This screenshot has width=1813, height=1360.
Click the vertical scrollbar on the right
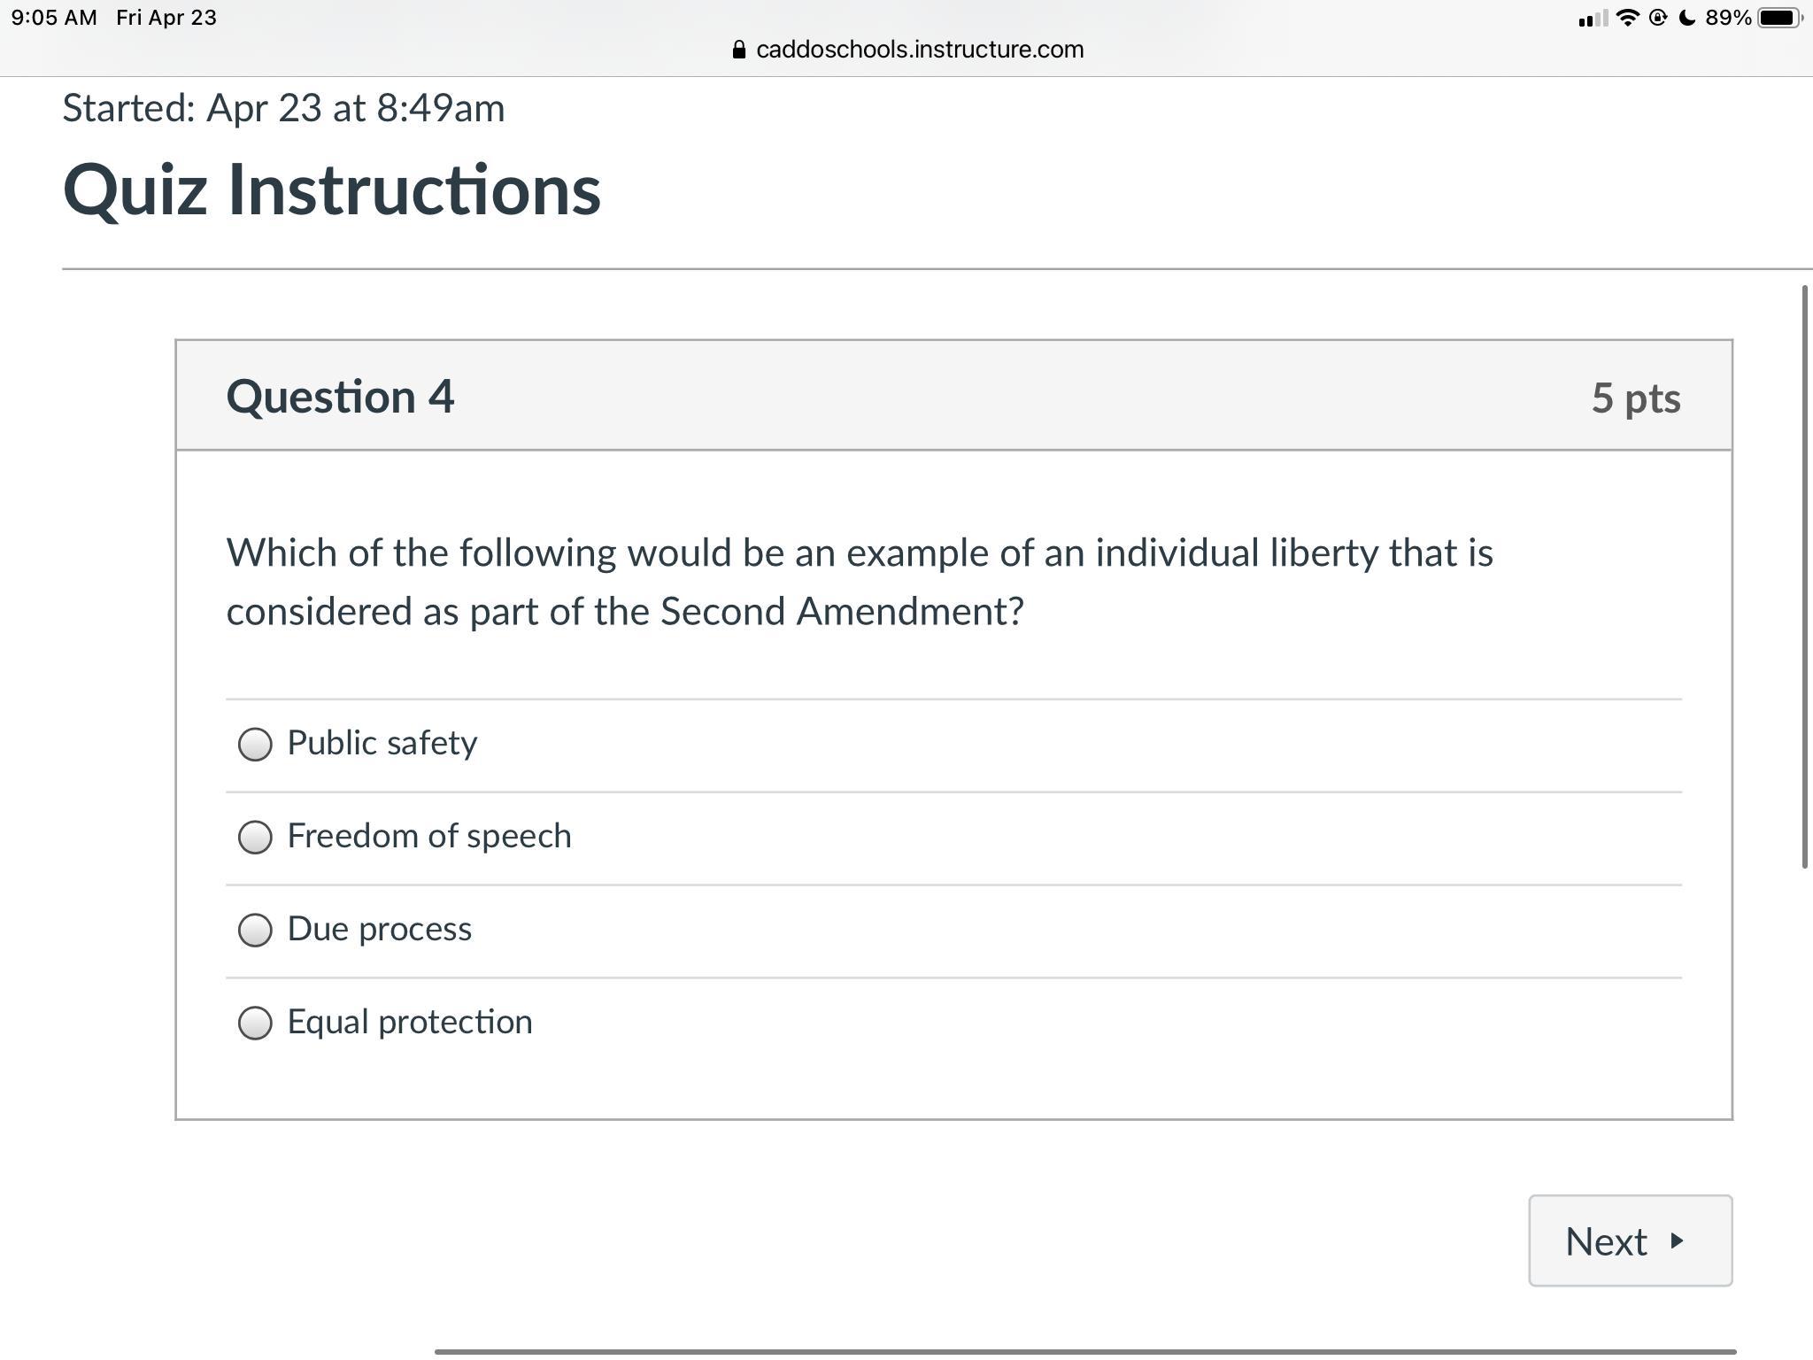1804,576
